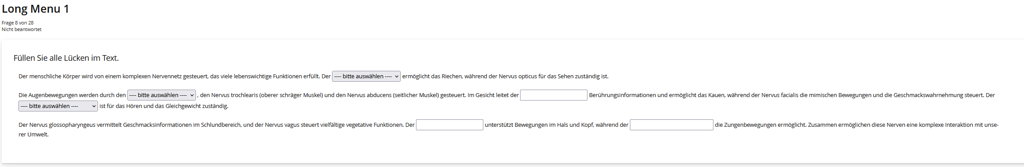Image resolution: width=1024 pixels, height=167 pixels.
Task: Focus the text field after "Im Gesicht leitet der"
Action: click(x=554, y=95)
